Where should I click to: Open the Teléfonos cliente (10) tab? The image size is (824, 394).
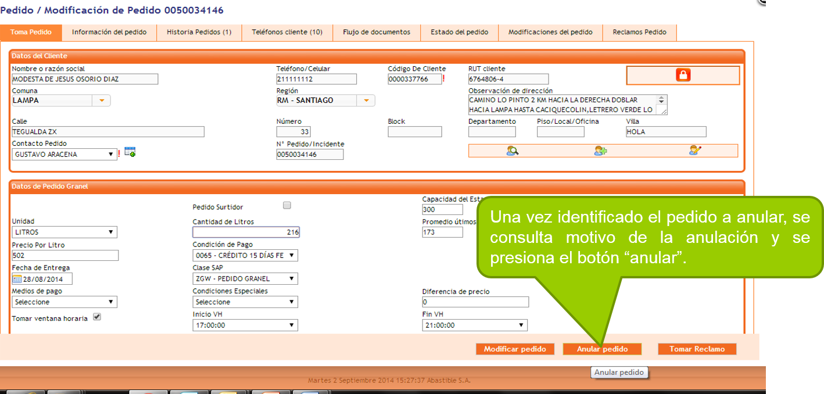pyautogui.click(x=287, y=33)
